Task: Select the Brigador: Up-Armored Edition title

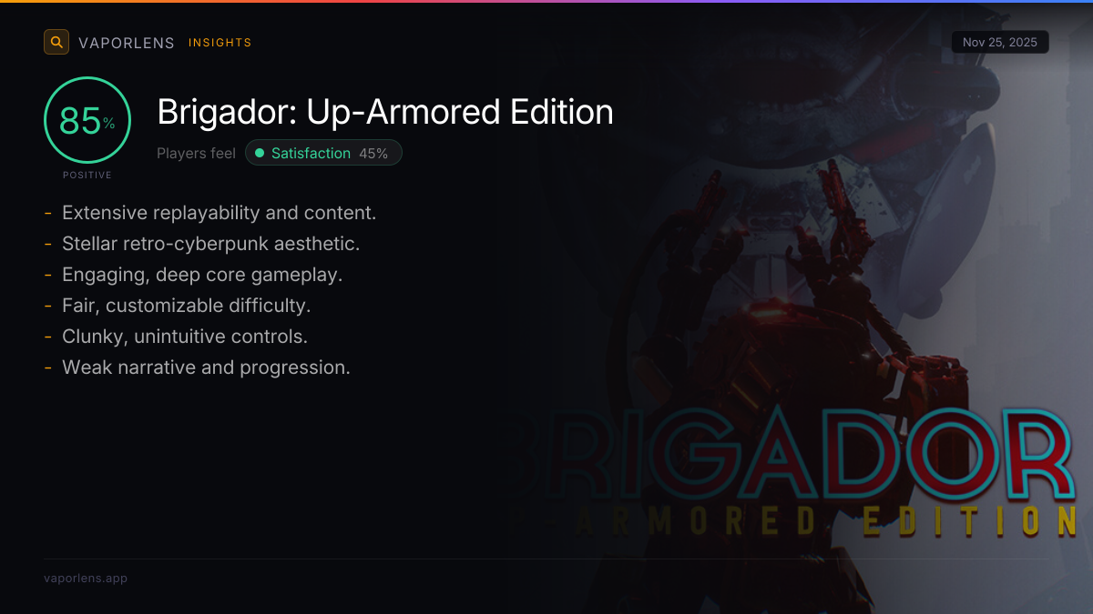Action: coord(385,112)
